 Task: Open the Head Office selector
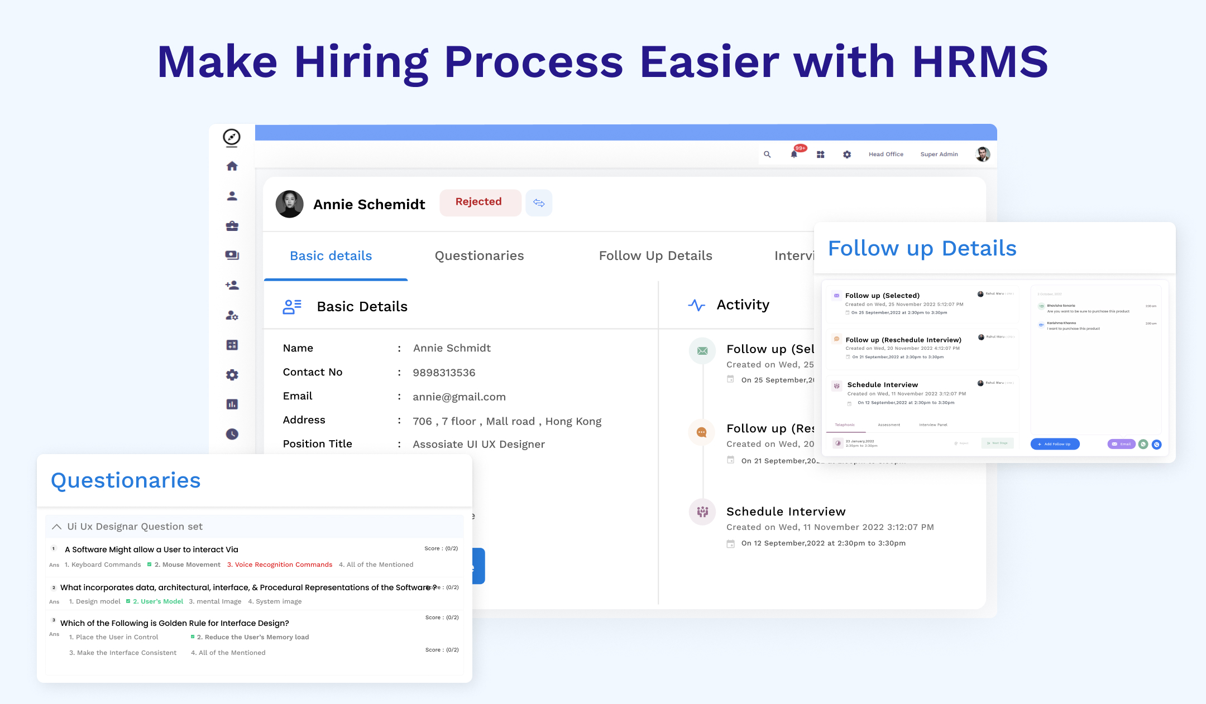886,155
